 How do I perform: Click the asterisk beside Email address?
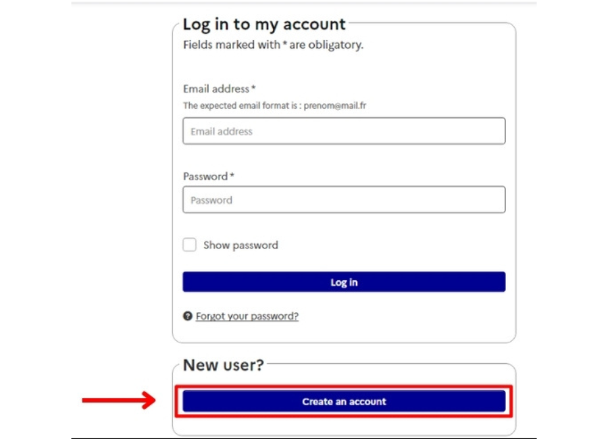[x=253, y=88]
